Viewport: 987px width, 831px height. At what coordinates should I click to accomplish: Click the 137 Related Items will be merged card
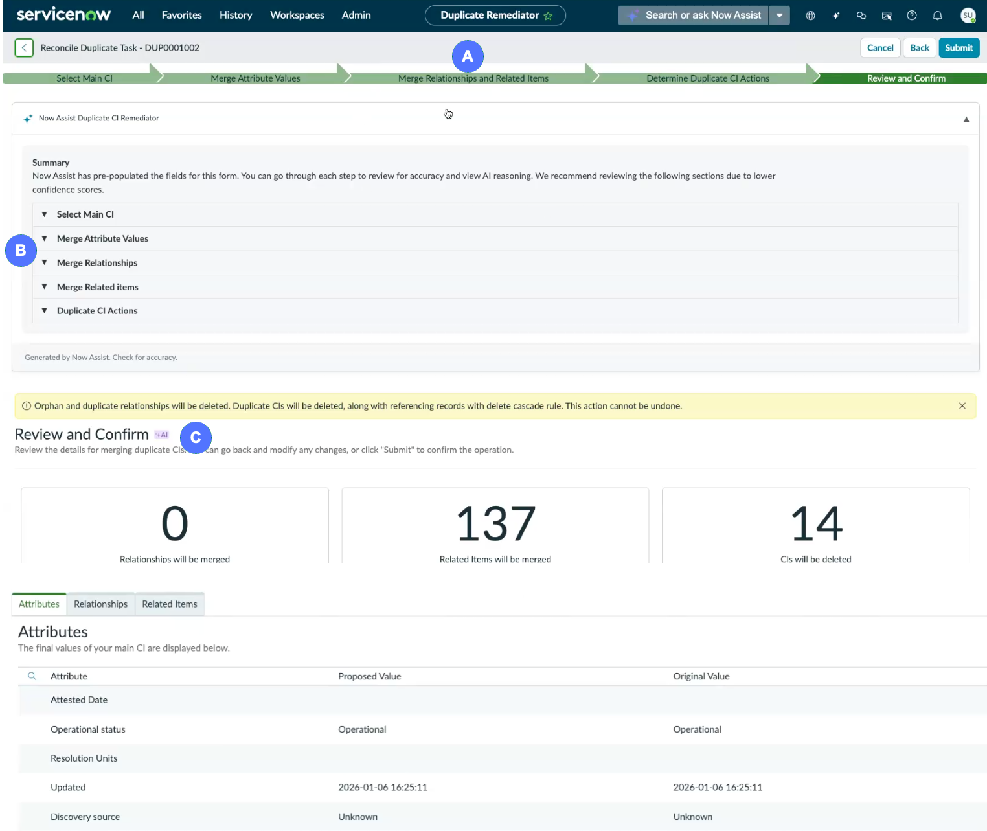click(495, 526)
